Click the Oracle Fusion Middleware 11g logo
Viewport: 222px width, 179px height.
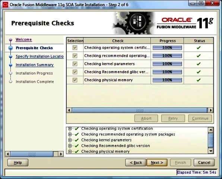click(185, 23)
